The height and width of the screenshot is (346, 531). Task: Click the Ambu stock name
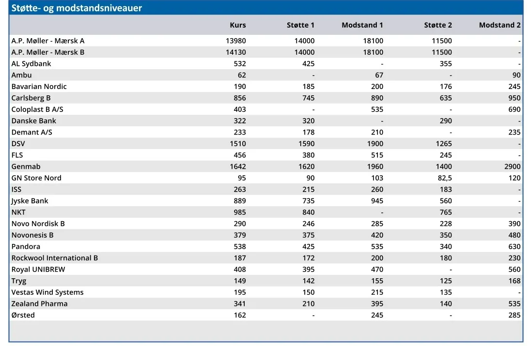pyautogui.click(x=21, y=75)
